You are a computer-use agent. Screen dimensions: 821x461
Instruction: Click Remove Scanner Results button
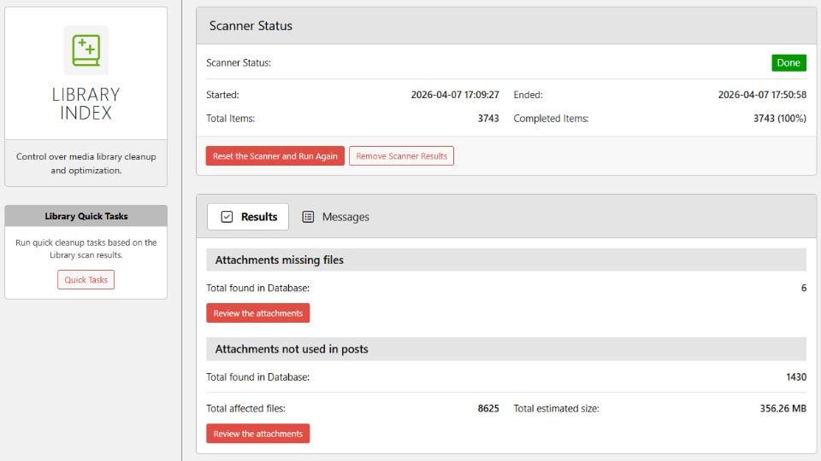(402, 155)
